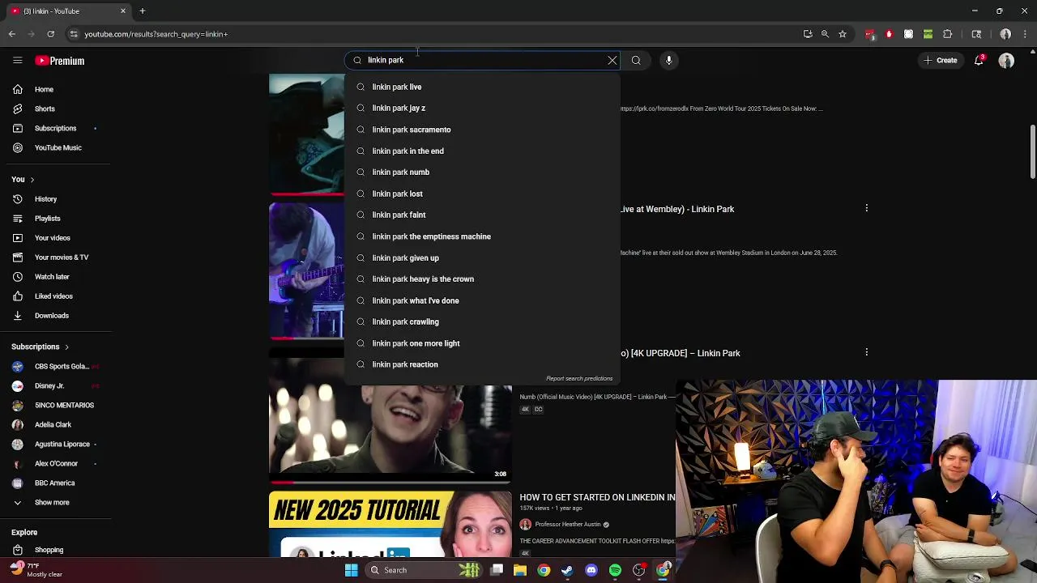Select suggestion heavy is the crown
The image size is (1037, 583).
coord(482,279)
